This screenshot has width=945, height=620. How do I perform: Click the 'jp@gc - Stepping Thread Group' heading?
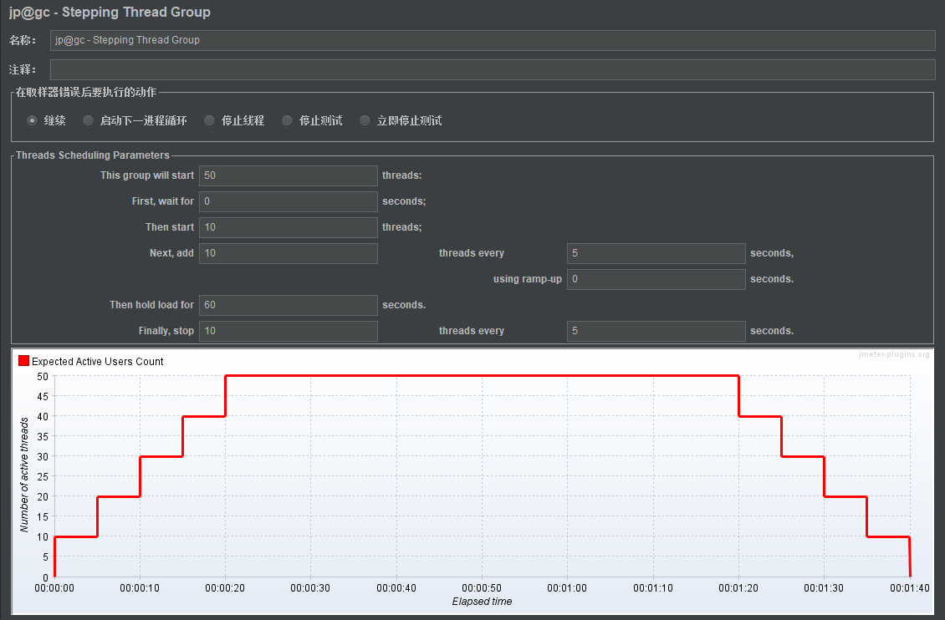coord(110,12)
